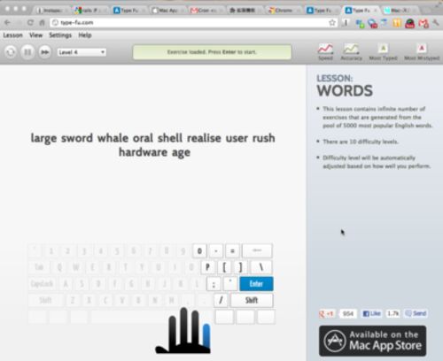Pause the typing exercise
The image size is (443, 361).
tap(27, 52)
